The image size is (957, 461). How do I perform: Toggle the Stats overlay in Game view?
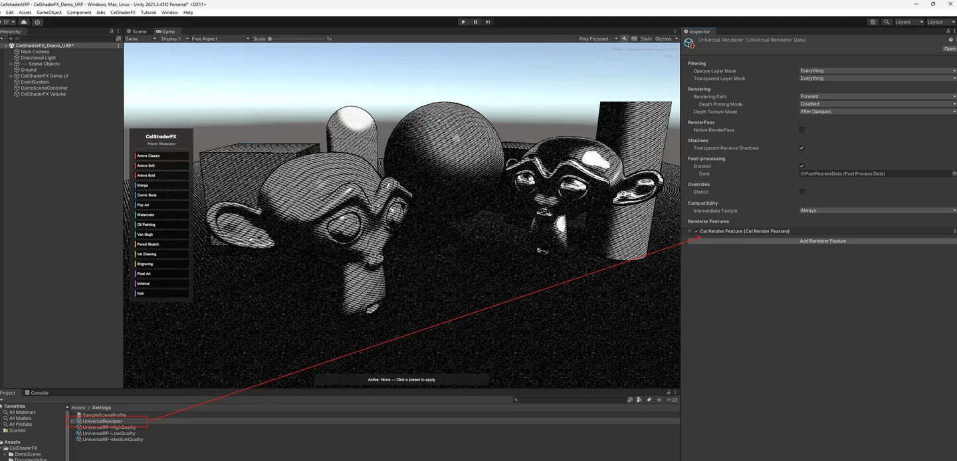click(x=646, y=39)
